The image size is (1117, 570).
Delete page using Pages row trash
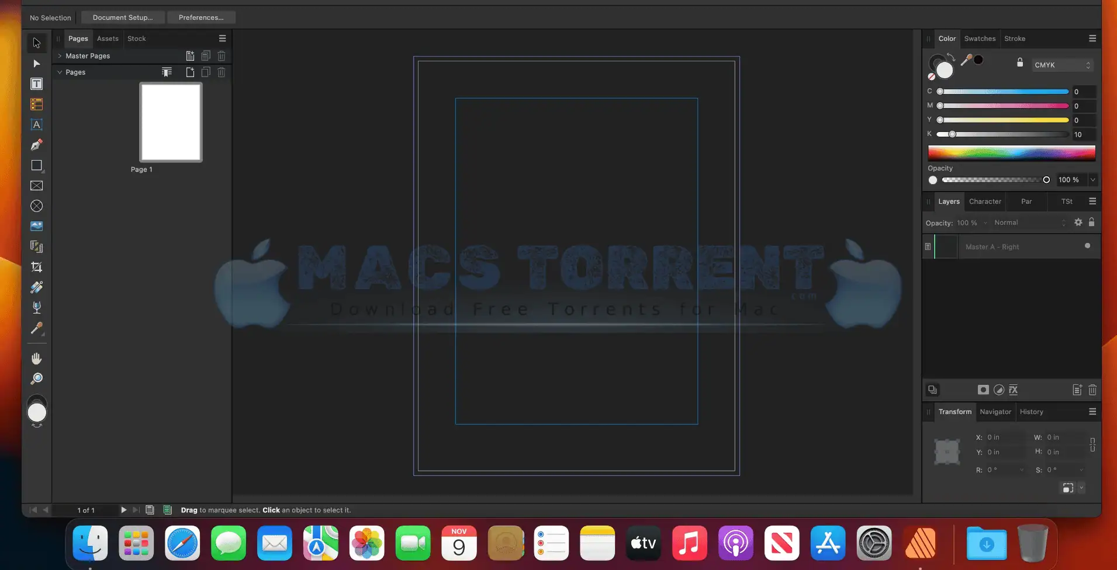click(222, 72)
